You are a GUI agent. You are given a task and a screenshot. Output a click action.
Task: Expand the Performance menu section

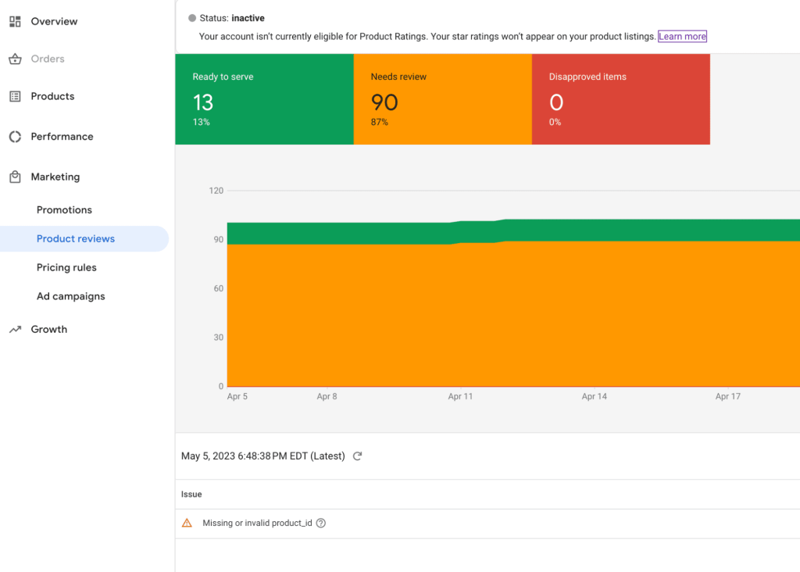[x=62, y=137]
